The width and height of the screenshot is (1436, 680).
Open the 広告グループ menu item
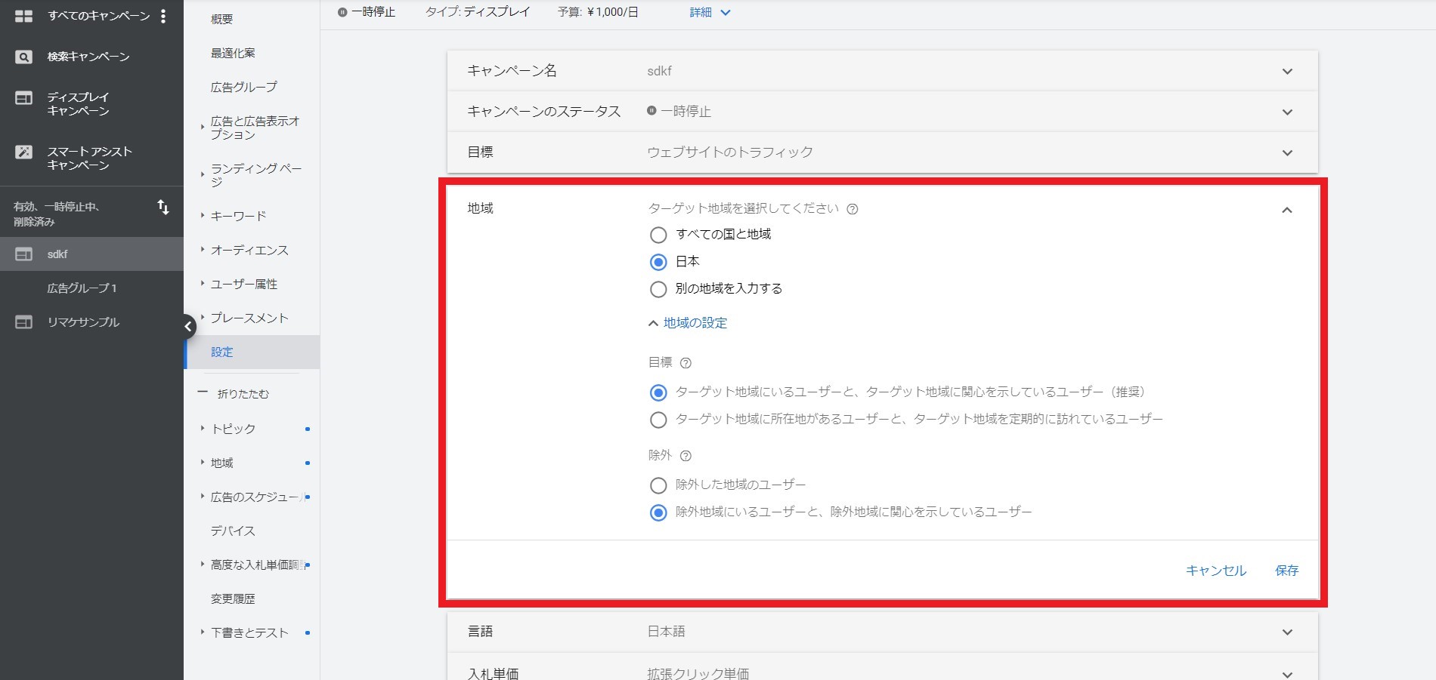[243, 87]
